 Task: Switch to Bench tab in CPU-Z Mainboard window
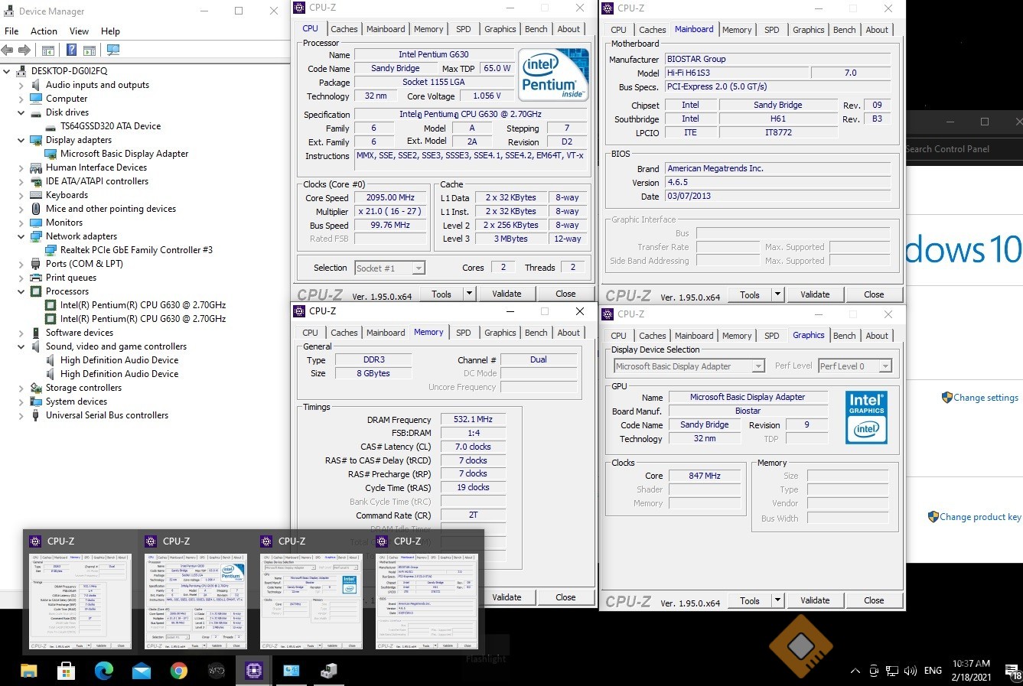(845, 30)
